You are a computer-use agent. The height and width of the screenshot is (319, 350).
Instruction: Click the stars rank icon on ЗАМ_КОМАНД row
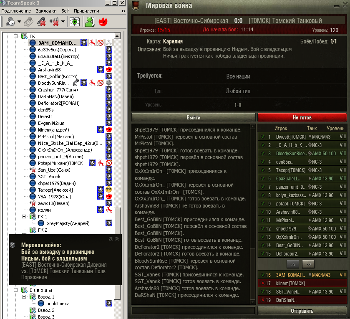(109, 43)
